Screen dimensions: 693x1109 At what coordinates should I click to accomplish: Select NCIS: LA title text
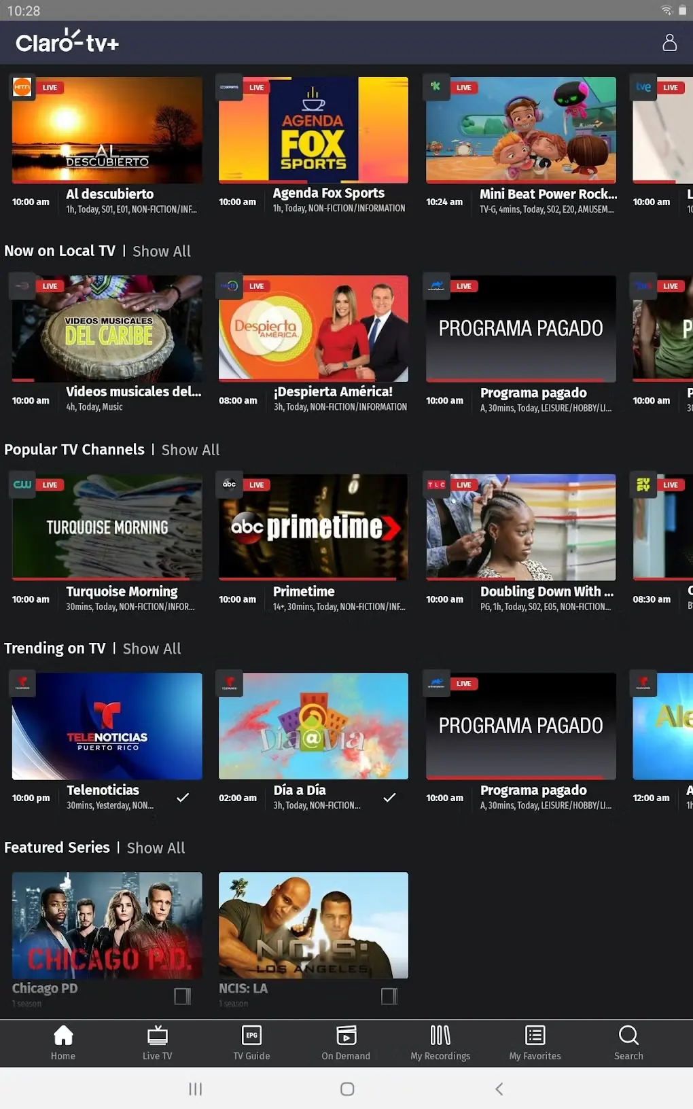(243, 988)
